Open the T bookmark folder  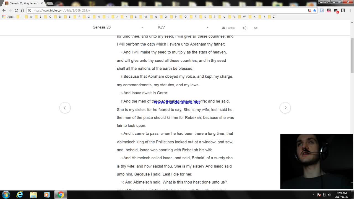click(212, 17)
